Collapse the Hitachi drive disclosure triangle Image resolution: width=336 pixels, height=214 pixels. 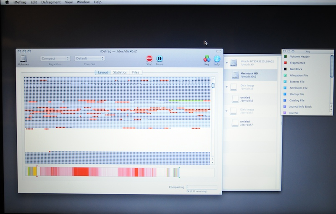[x=227, y=63]
